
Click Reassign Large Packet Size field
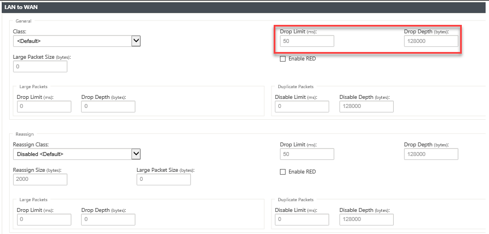(x=164, y=180)
